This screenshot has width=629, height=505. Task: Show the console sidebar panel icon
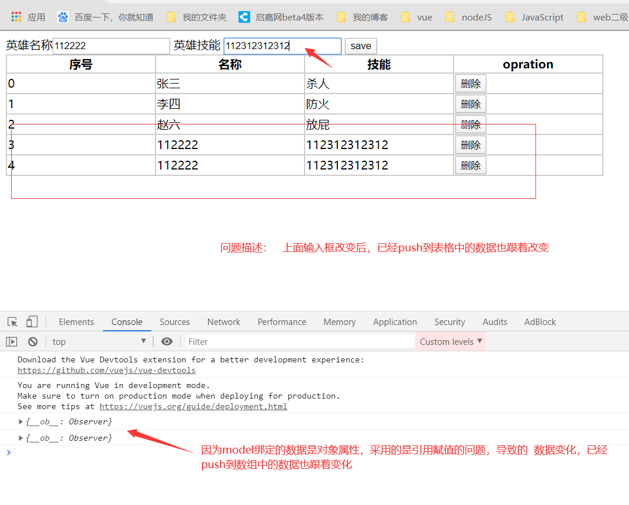coord(12,342)
